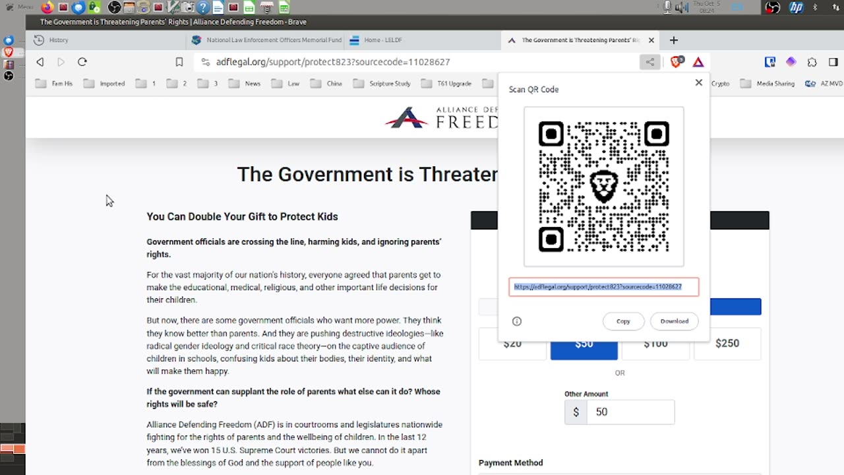The width and height of the screenshot is (844, 475).
Task: Click the volume speaker icon in tray
Action: pos(682,7)
